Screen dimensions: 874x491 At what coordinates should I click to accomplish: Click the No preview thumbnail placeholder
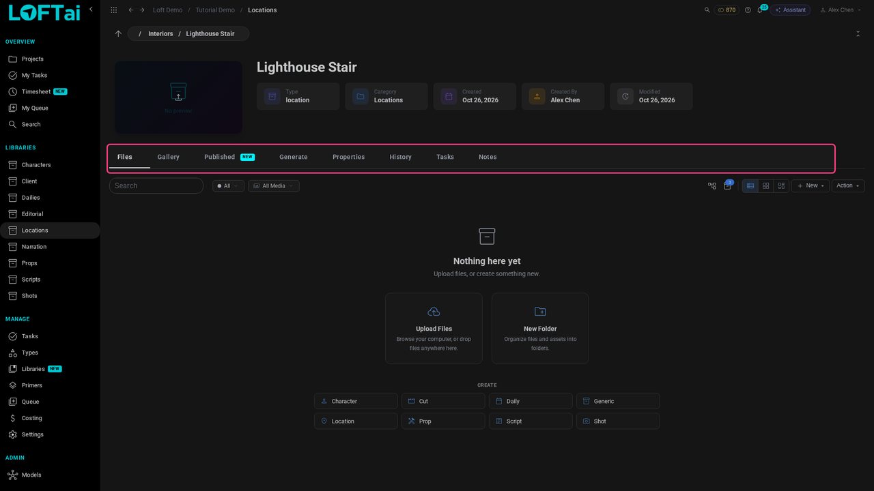178,97
